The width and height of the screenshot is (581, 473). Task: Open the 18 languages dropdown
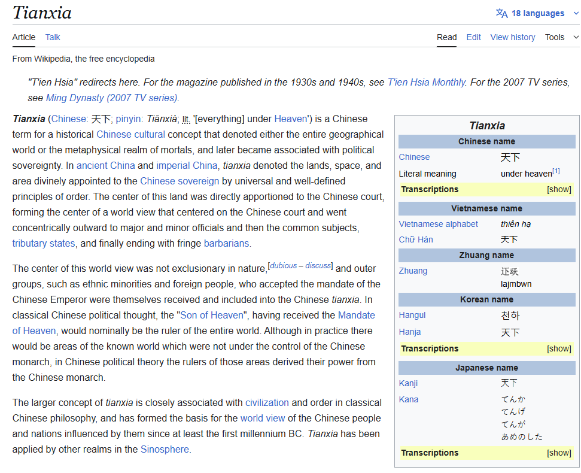538,13
